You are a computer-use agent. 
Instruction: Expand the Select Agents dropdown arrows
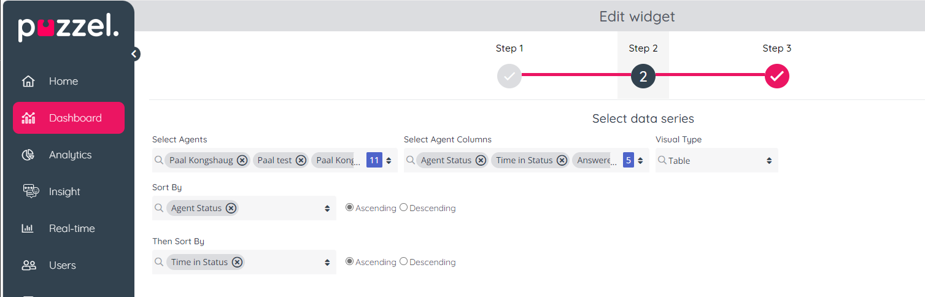389,160
